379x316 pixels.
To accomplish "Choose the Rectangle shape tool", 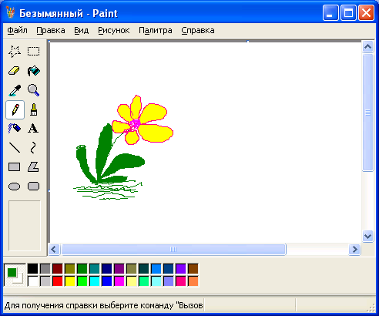I will (15, 167).
